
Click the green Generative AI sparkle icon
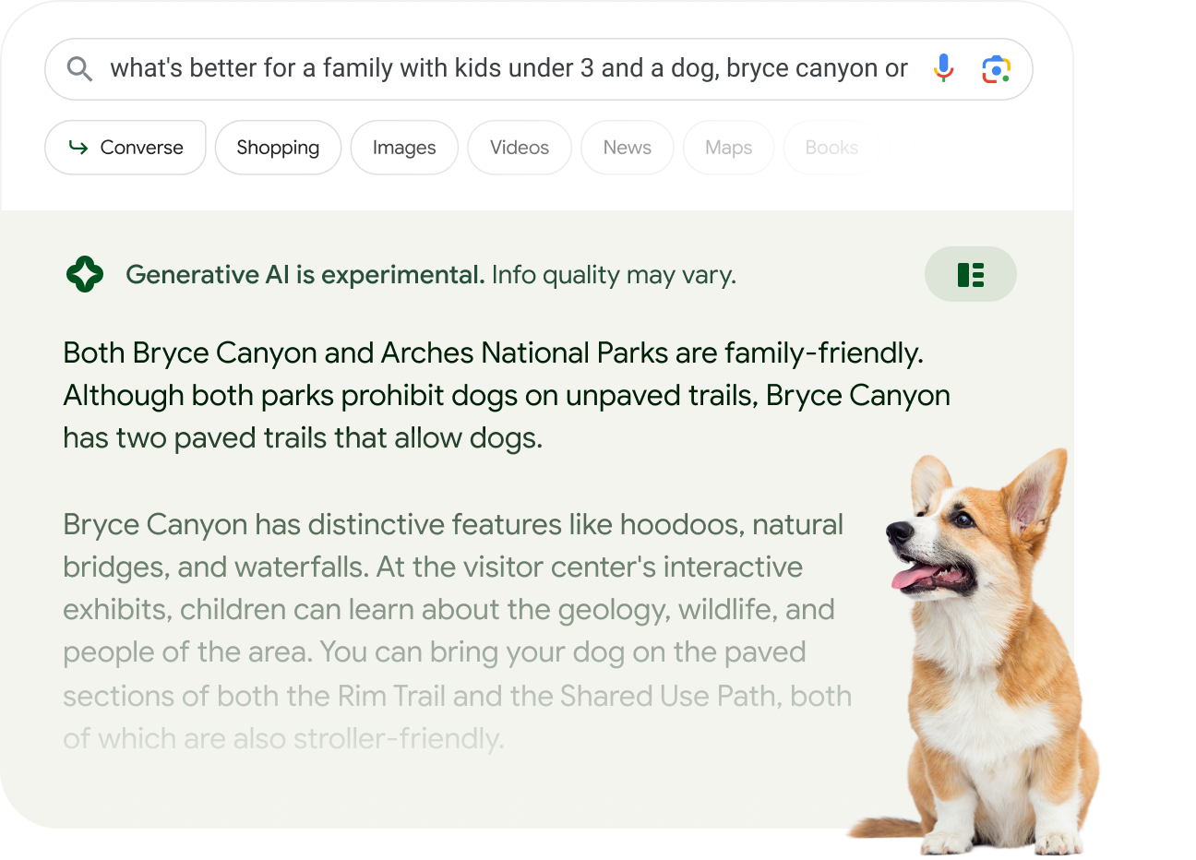click(85, 274)
